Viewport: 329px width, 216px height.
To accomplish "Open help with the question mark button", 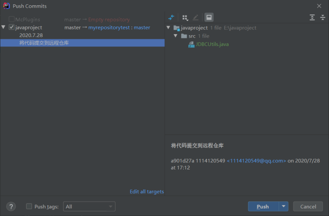I will coord(11,207).
